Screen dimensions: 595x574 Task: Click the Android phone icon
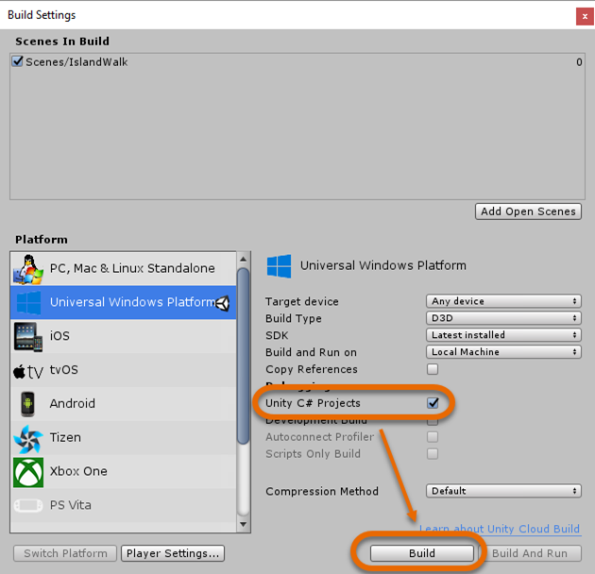coord(27,404)
